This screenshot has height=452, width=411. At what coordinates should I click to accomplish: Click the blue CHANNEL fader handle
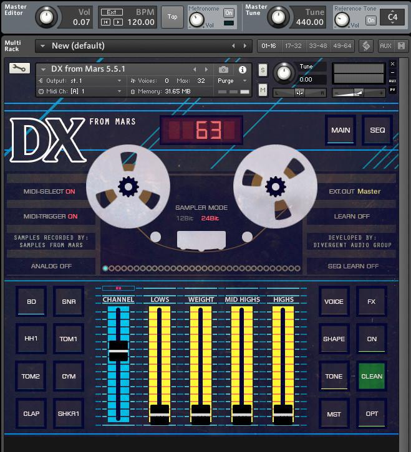118,351
